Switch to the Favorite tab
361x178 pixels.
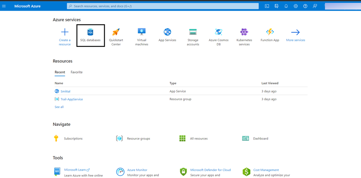point(77,72)
